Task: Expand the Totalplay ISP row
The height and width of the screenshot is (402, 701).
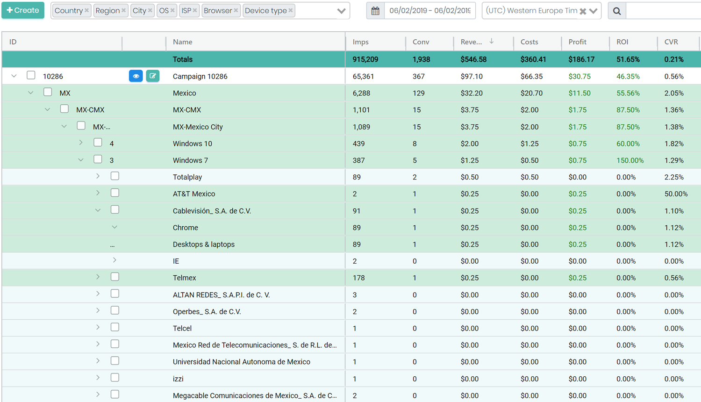Action: [98, 176]
